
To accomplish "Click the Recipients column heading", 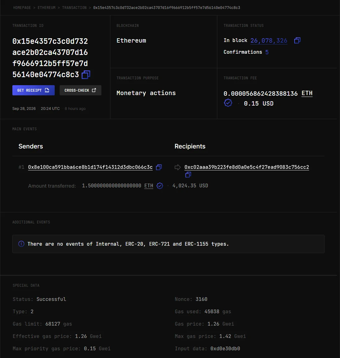I will pyautogui.click(x=190, y=146).
